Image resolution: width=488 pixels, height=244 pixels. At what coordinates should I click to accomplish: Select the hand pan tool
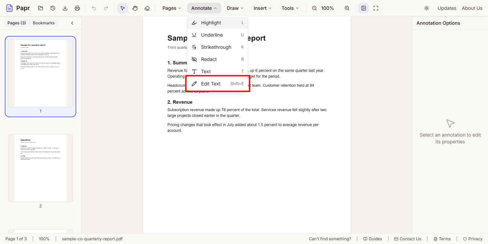[135, 8]
